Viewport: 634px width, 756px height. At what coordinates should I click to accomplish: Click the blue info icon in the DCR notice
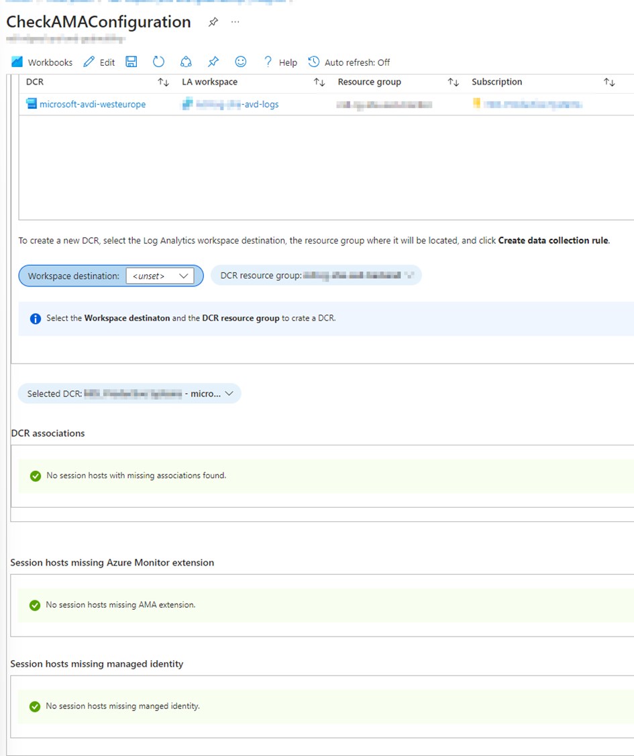tap(35, 319)
